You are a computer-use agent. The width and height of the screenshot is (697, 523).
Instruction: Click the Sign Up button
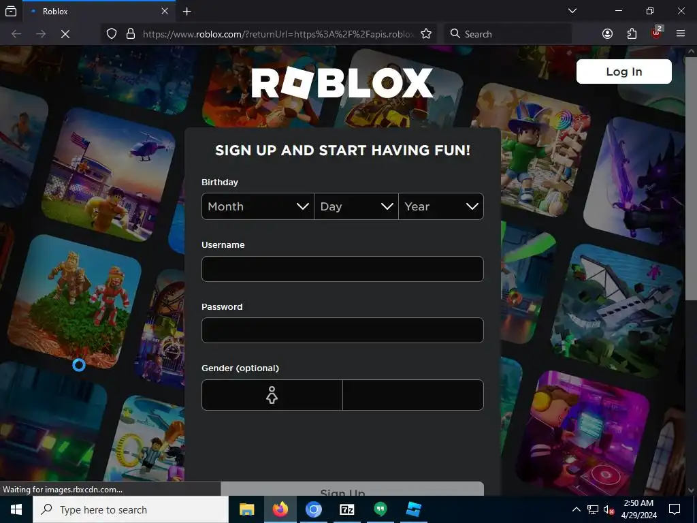(352, 489)
